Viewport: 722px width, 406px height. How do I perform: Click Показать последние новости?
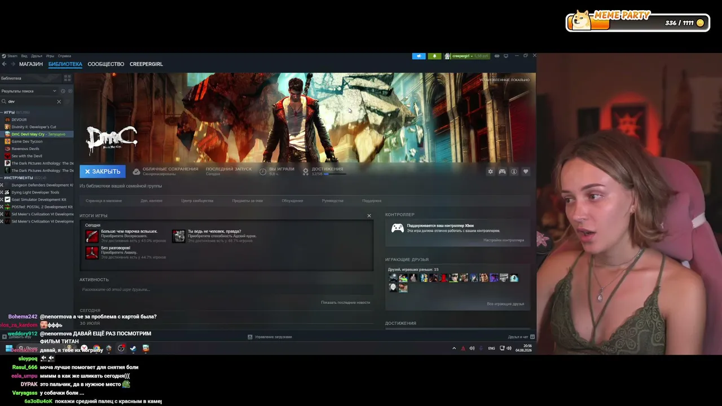346,303
